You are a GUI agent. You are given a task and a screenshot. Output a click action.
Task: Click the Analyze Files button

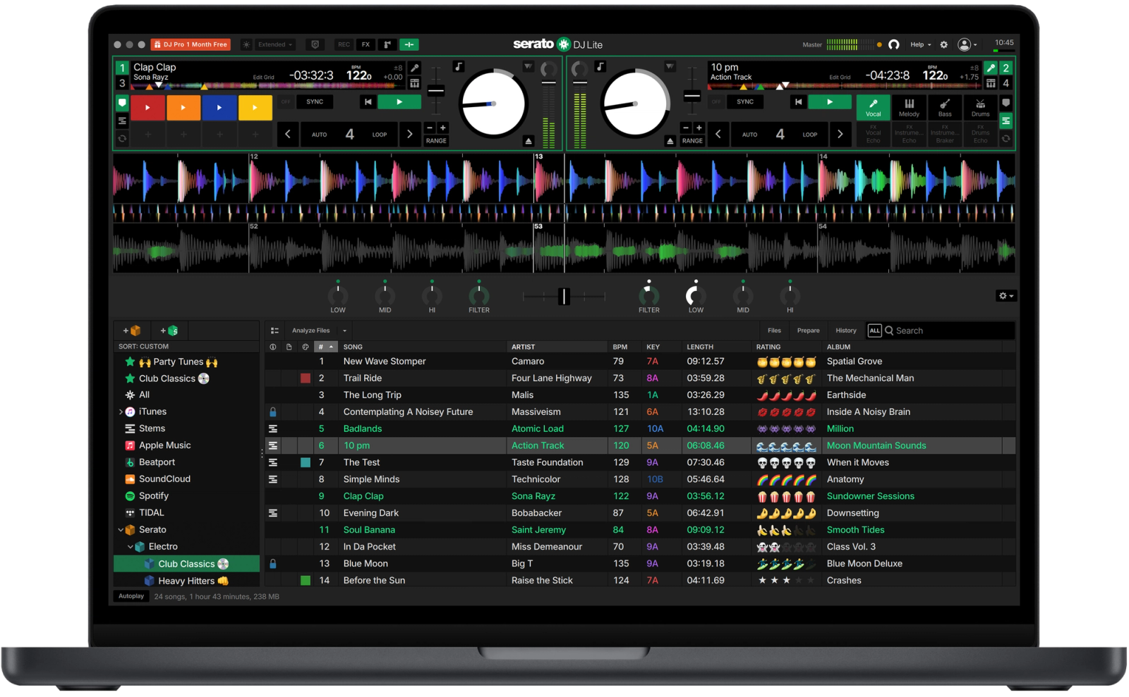(311, 331)
